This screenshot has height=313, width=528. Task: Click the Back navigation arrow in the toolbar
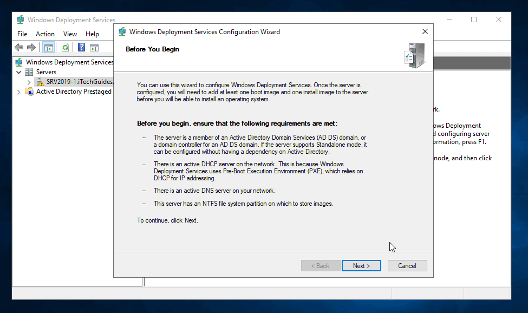click(19, 47)
